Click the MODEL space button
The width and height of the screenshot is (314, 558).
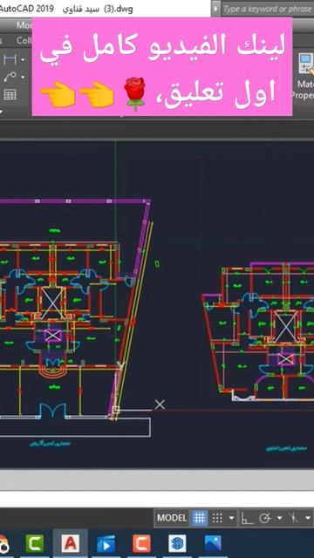172,518
